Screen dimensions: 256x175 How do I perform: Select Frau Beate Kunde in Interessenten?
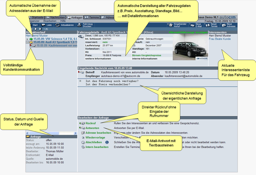click(x=220, y=39)
